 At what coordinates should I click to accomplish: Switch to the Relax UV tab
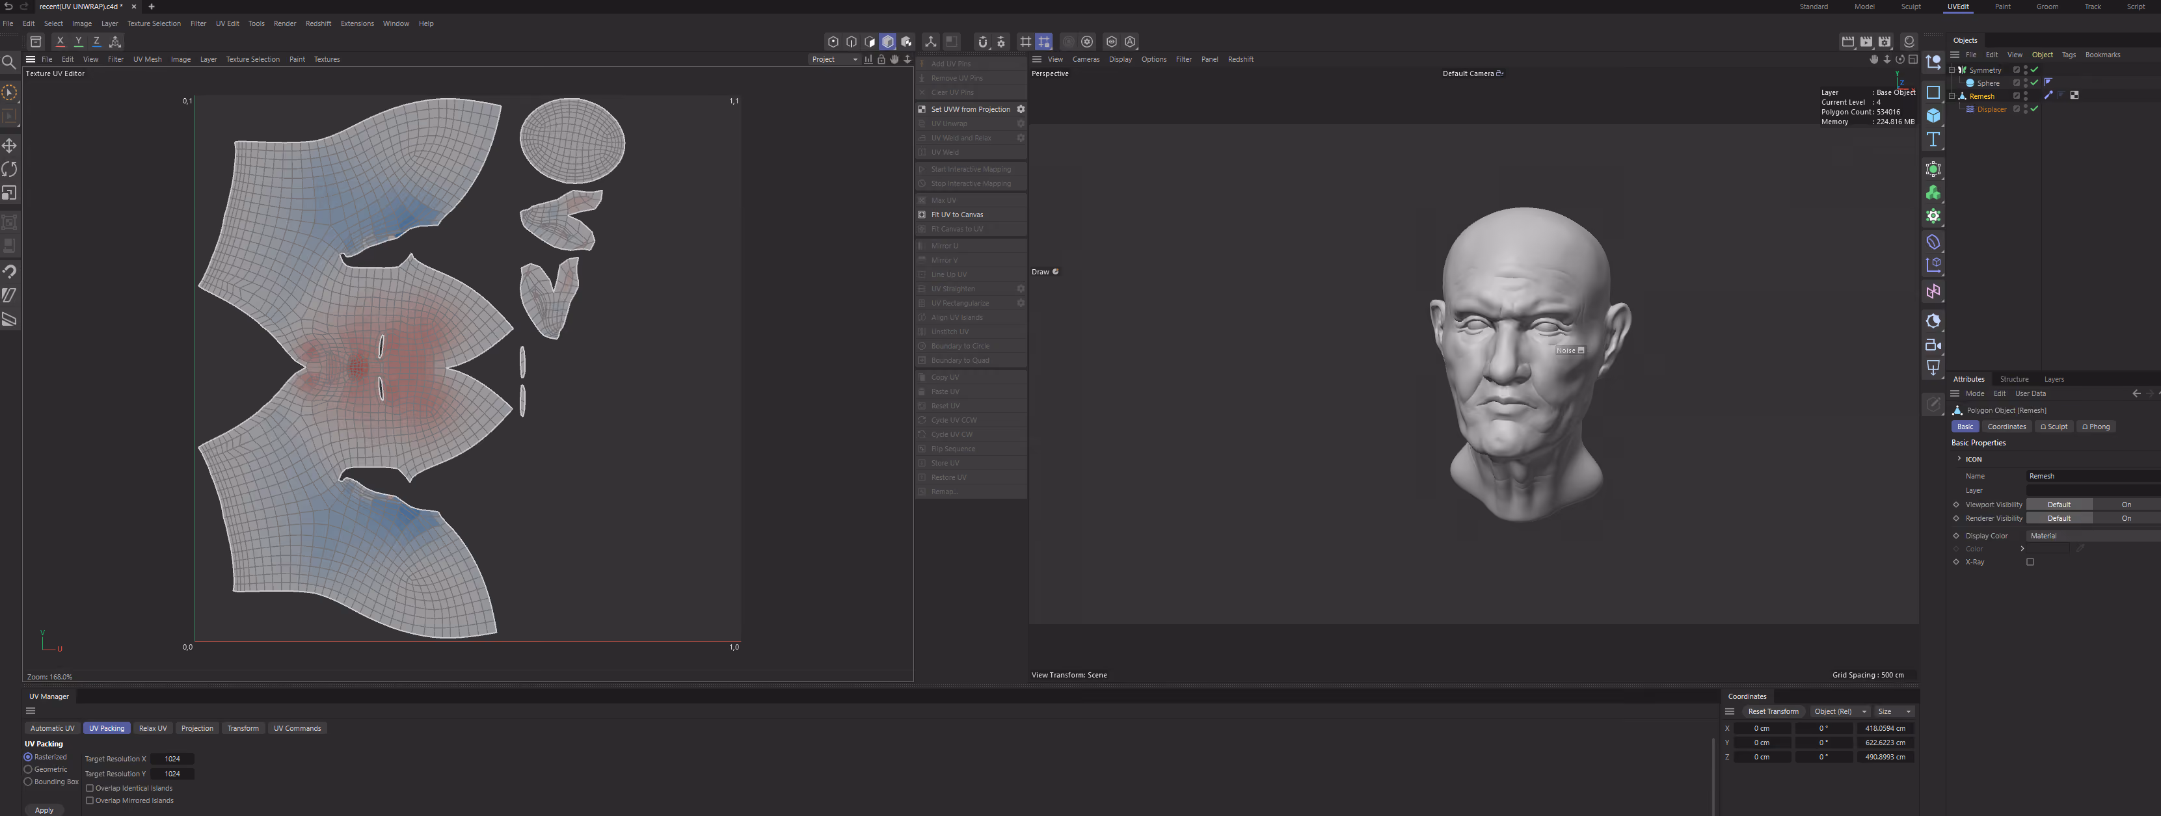tap(153, 729)
